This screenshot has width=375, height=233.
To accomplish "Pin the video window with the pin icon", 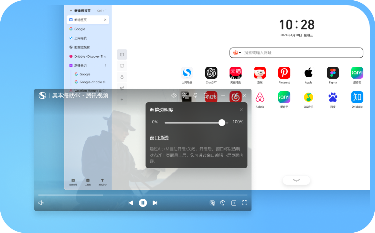I will point(195,95).
